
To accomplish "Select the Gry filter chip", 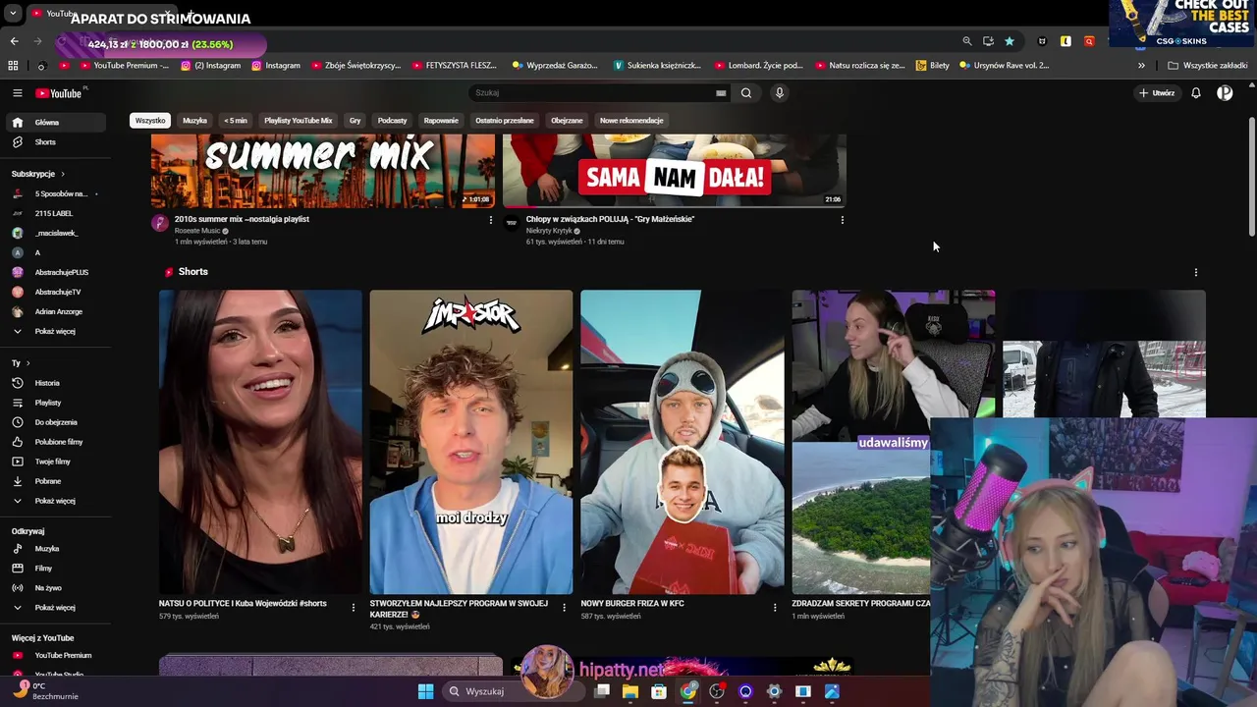I will tap(355, 121).
